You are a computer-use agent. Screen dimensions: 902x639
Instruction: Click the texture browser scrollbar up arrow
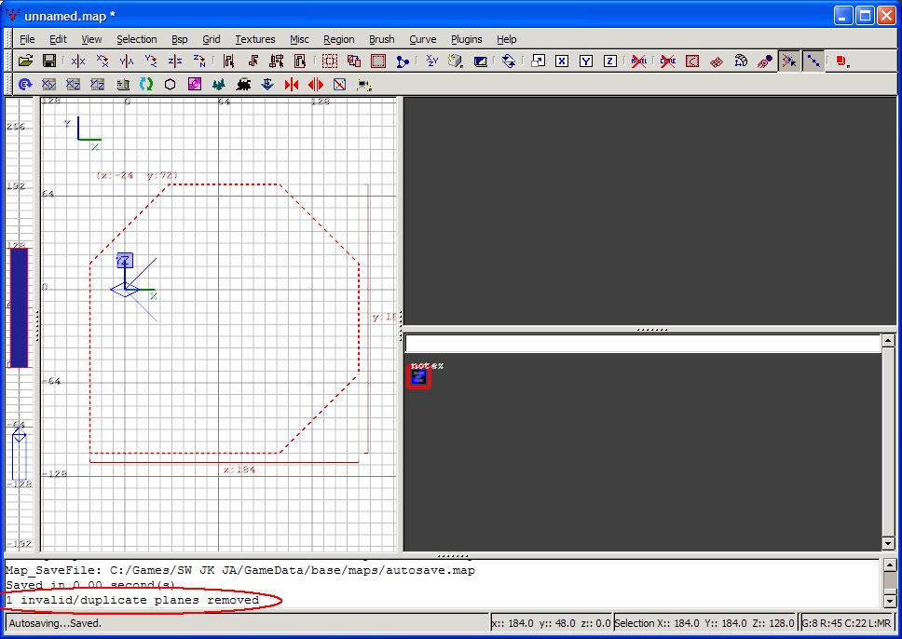point(888,341)
